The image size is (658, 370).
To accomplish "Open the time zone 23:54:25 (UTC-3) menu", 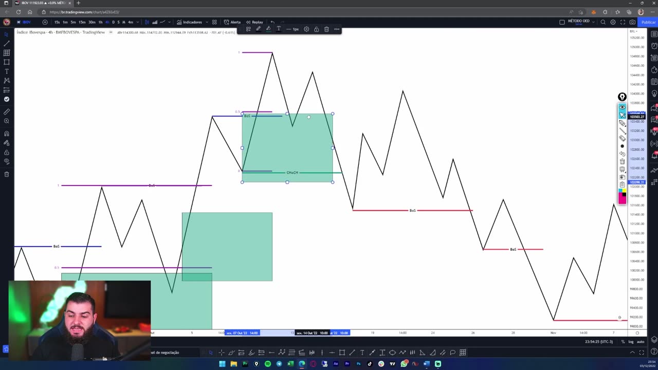I will point(599,342).
